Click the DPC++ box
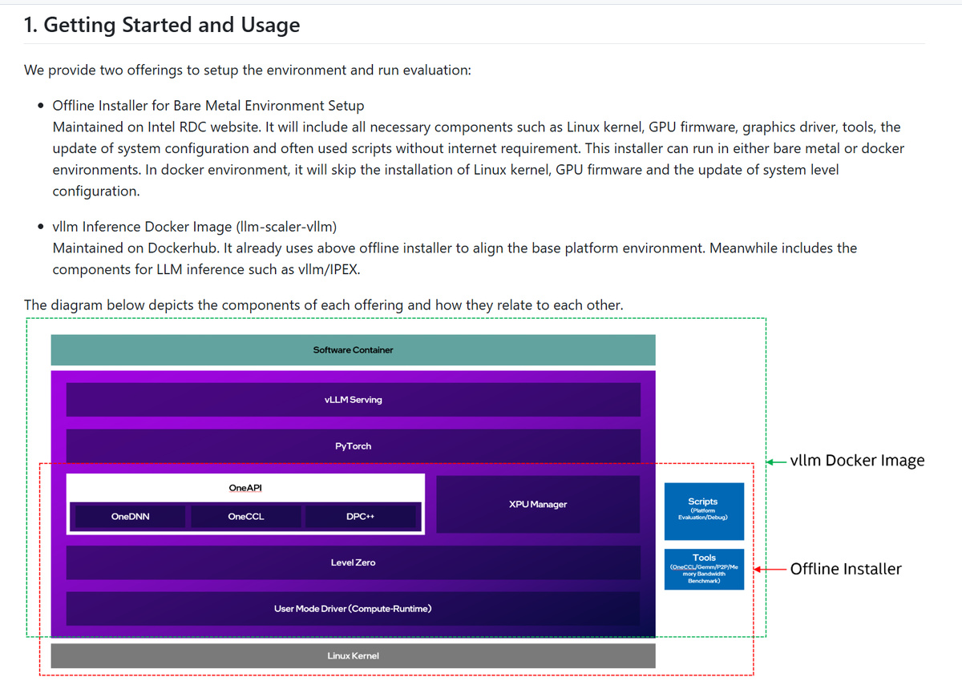This screenshot has height=689, width=962. tap(361, 517)
